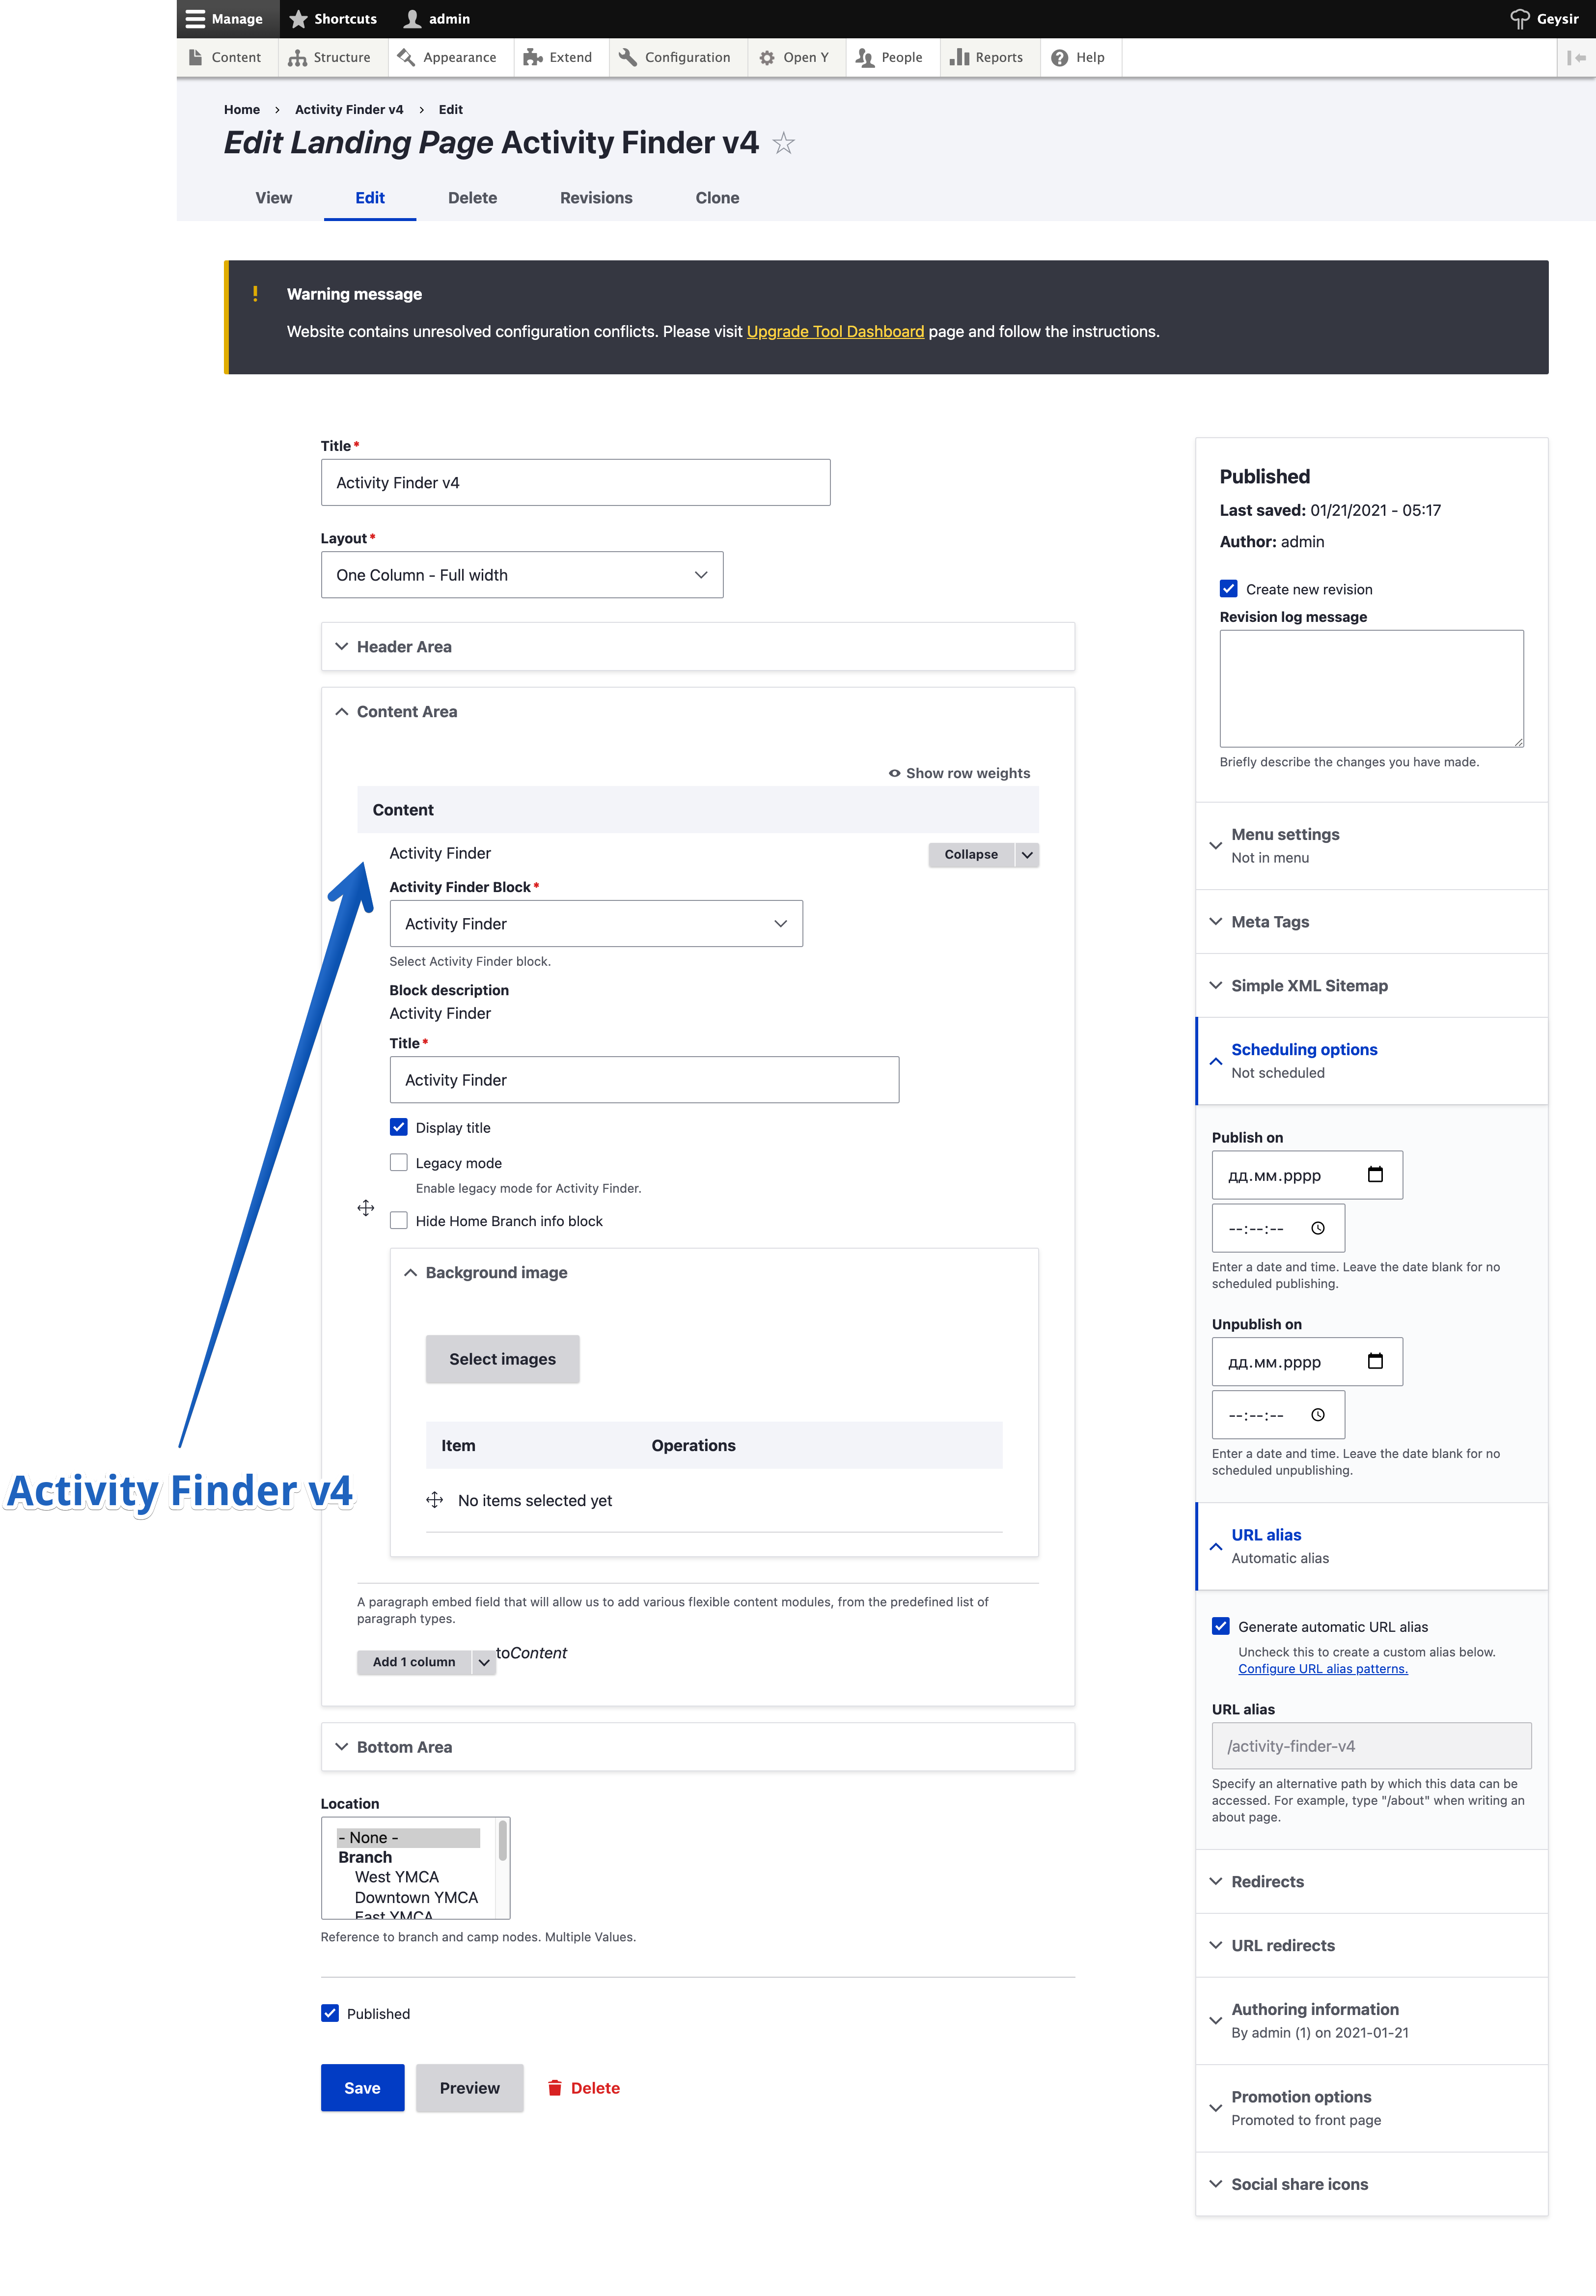Click the Content page icon in toolbar
The width and height of the screenshot is (1596, 2296).
tap(196, 57)
